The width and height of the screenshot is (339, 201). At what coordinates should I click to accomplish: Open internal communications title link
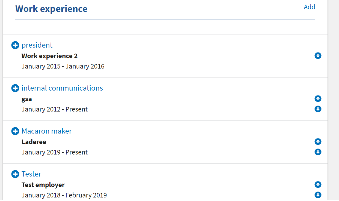tap(62, 88)
